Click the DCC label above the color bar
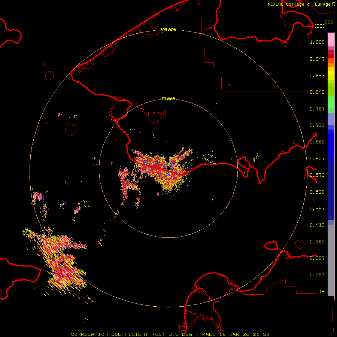The width and height of the screenshot is (337, 337). (x=329, y=22)
